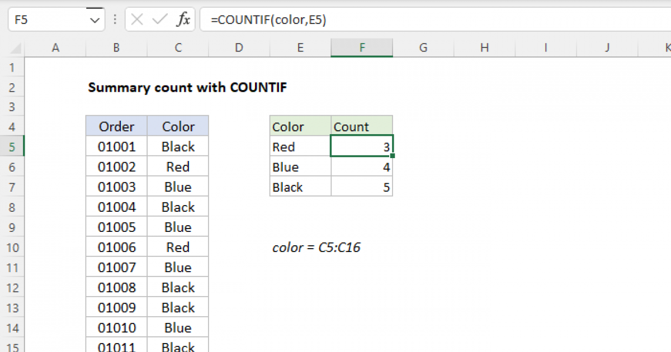Select the Order header cell B4
The image size is (671, 352).
click(116, 126)
